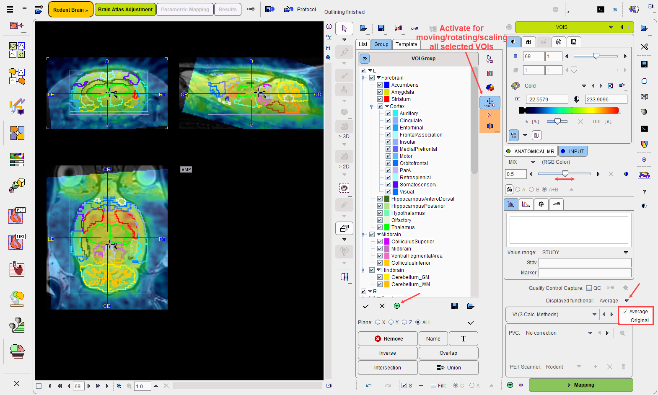This screenshot has height=395, width=658.
Task: Open the R console icon
Action: [x=615, y=10]
